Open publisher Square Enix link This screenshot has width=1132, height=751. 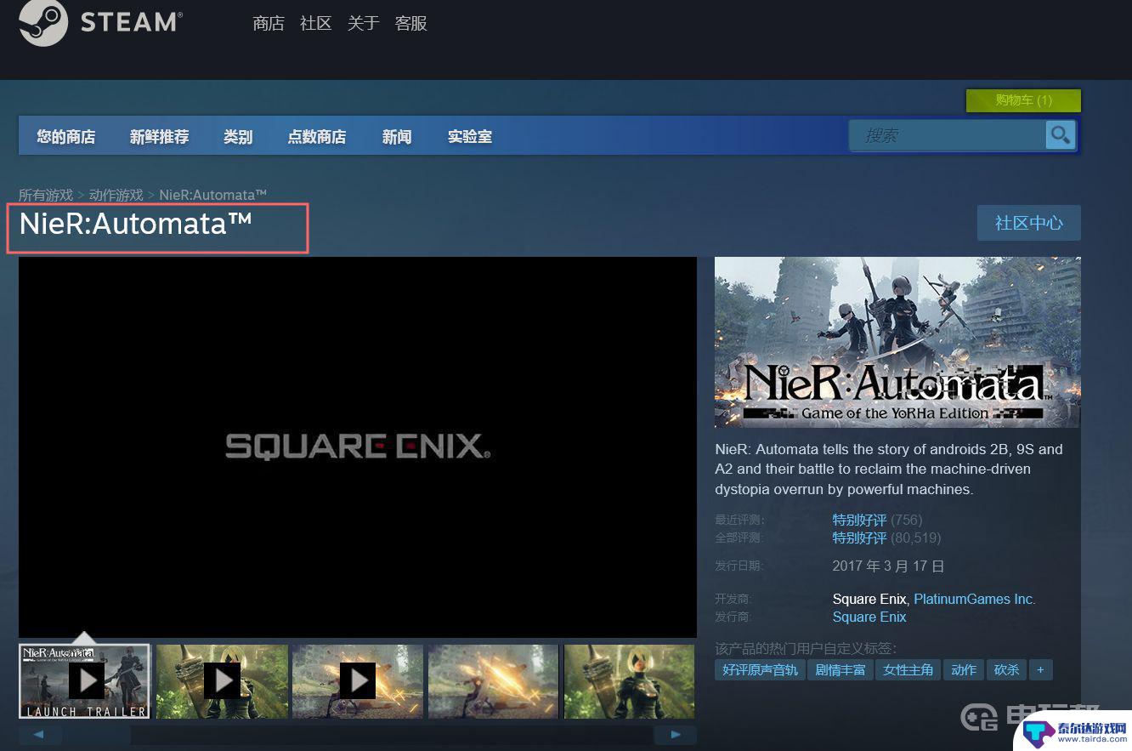tap(869, 617)
